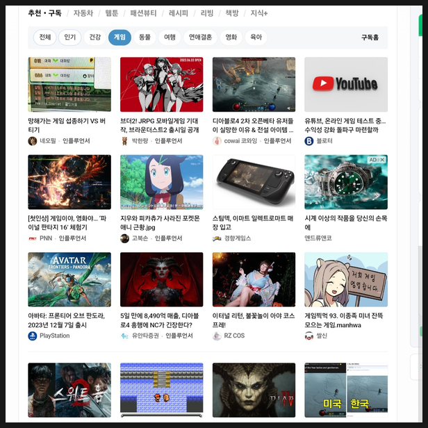Open 쌀신 author avatar
The width and height of the screenshot is (428, 428).
click(309, 336)
